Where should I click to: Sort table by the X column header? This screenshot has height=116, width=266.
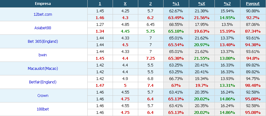point(125,4)
